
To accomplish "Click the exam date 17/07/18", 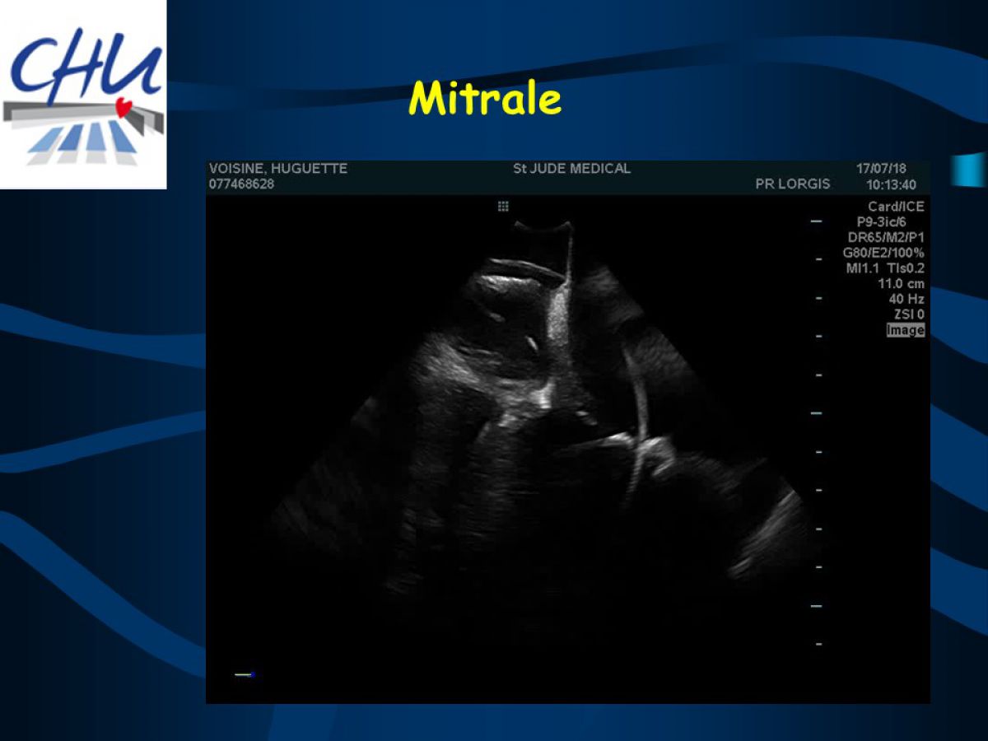I will pos(880,169).
